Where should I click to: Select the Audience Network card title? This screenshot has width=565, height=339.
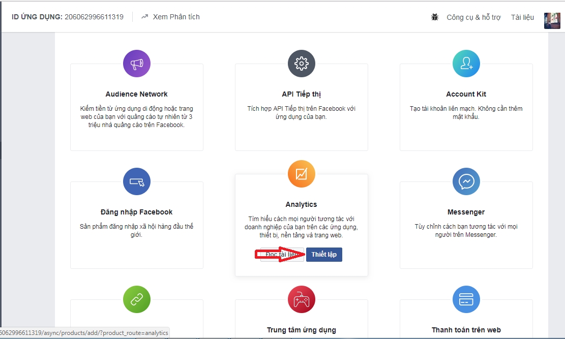click(136, 94)
